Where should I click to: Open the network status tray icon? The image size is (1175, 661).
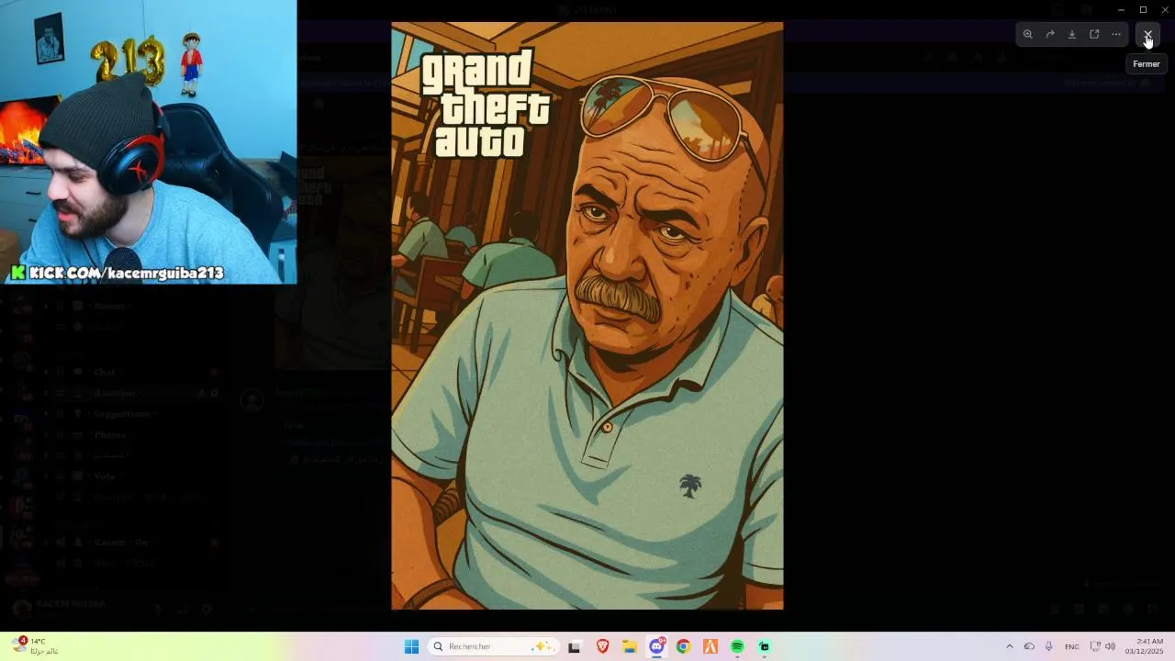1095,647
